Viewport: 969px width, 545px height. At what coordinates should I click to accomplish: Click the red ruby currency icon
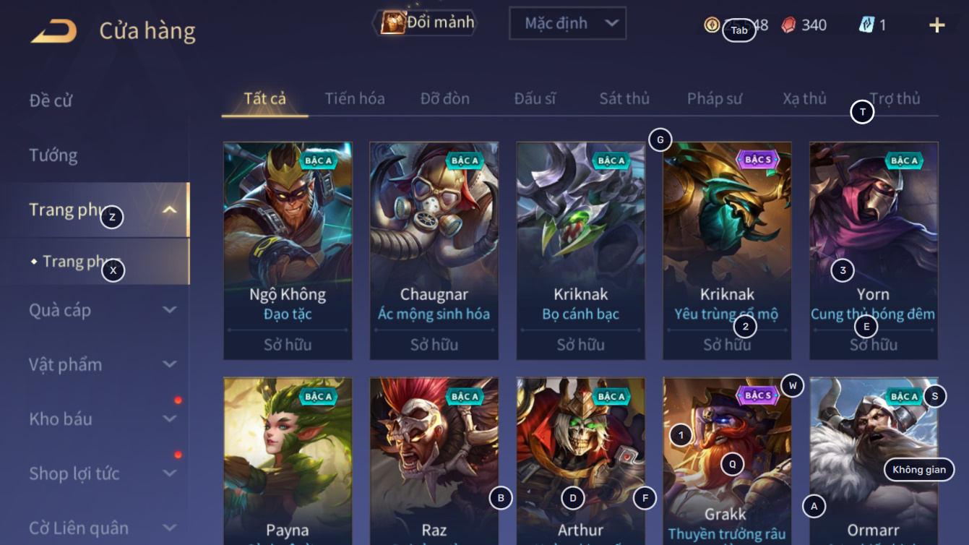[x=789, y=25]
